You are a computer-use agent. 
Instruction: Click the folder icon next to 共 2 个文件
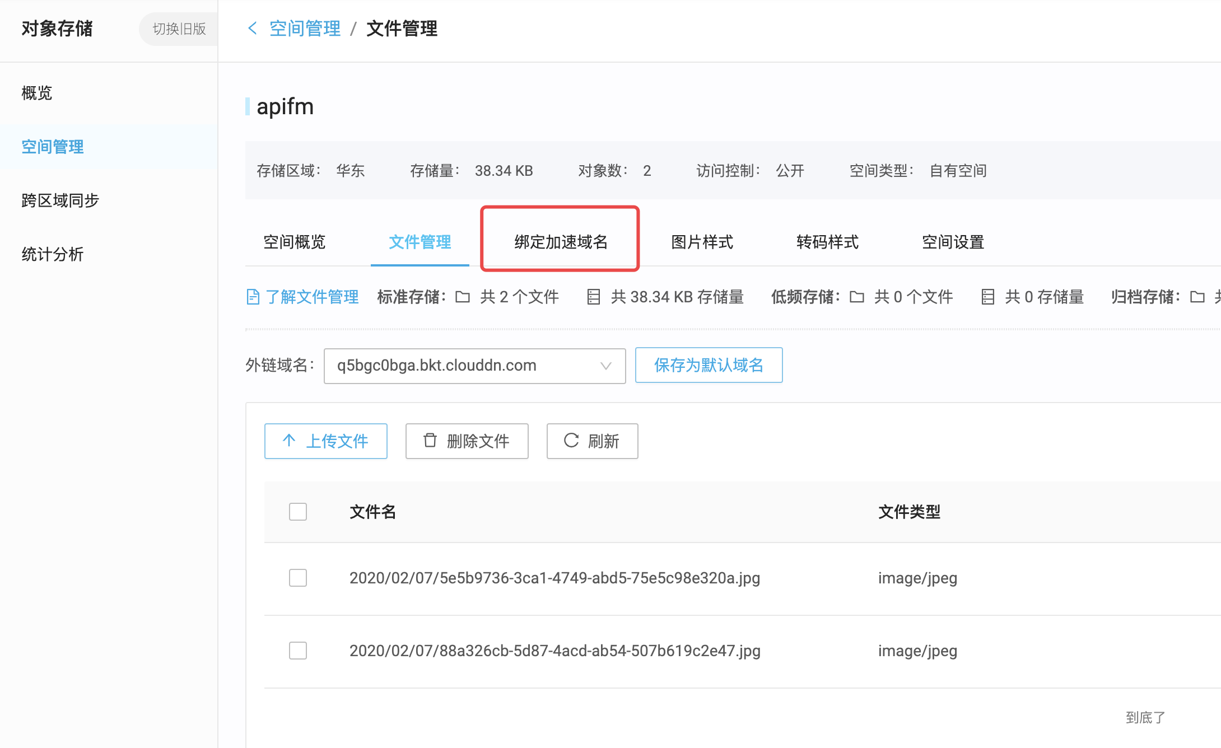tap(463, 297)
